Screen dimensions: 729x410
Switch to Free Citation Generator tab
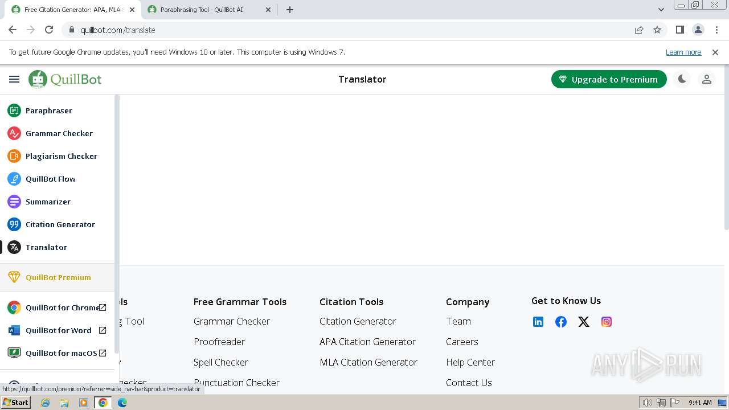pyautogui.click(x=72, y=10)
